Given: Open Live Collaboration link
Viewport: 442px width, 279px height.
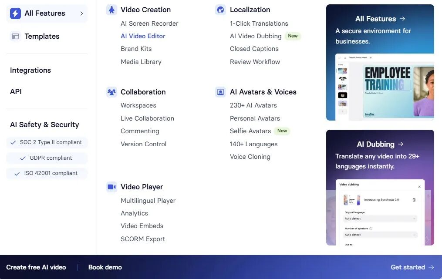Looking at the screenshot, I should [x=148, y=118].
